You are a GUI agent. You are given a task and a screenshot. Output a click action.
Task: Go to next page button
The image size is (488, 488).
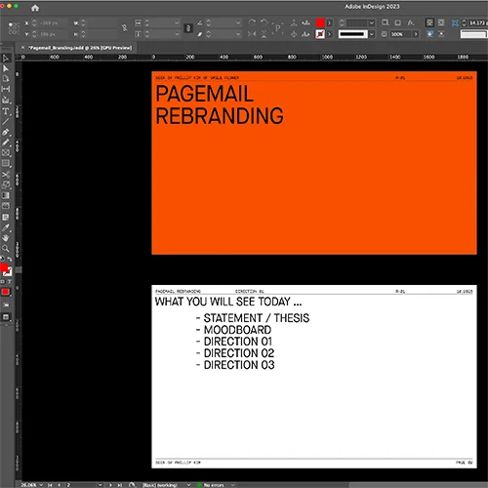pos(110,485)
